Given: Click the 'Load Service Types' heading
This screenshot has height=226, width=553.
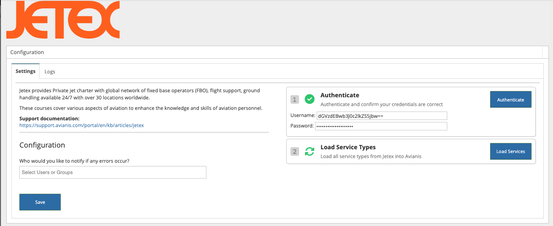Looking at the screenshot, I should [348, 147].
